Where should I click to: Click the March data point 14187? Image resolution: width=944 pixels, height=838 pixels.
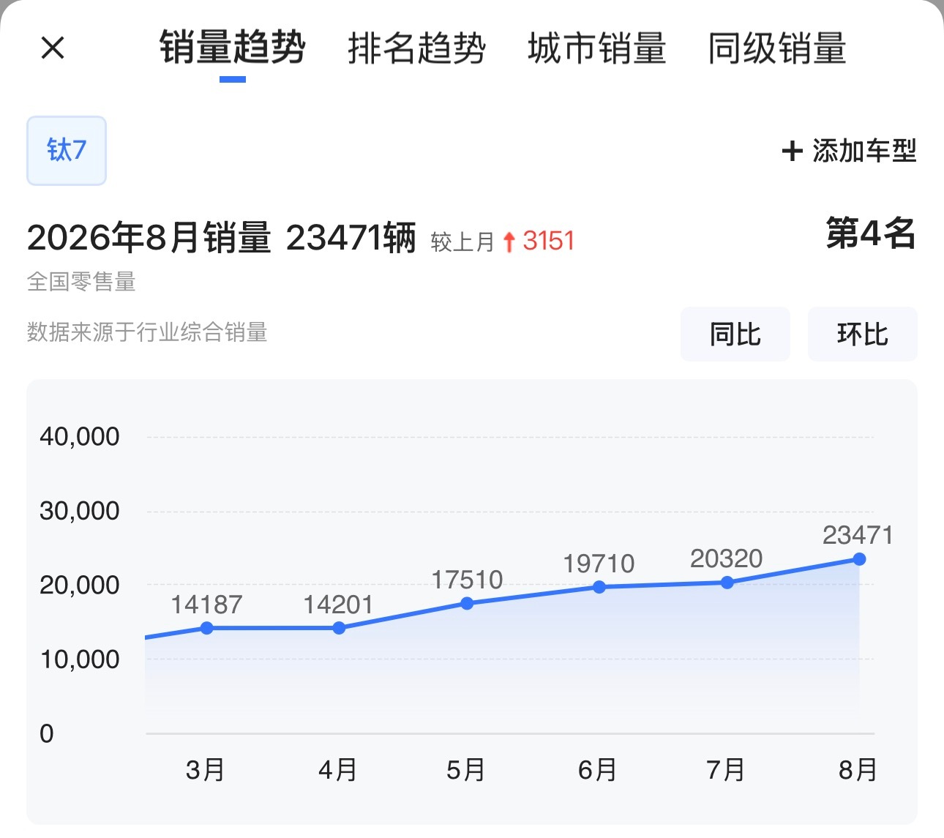[207, 628]
